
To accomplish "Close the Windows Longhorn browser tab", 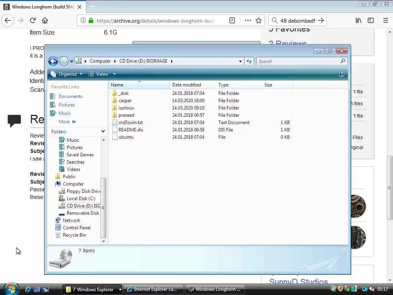I will click(x=79, y=7).
